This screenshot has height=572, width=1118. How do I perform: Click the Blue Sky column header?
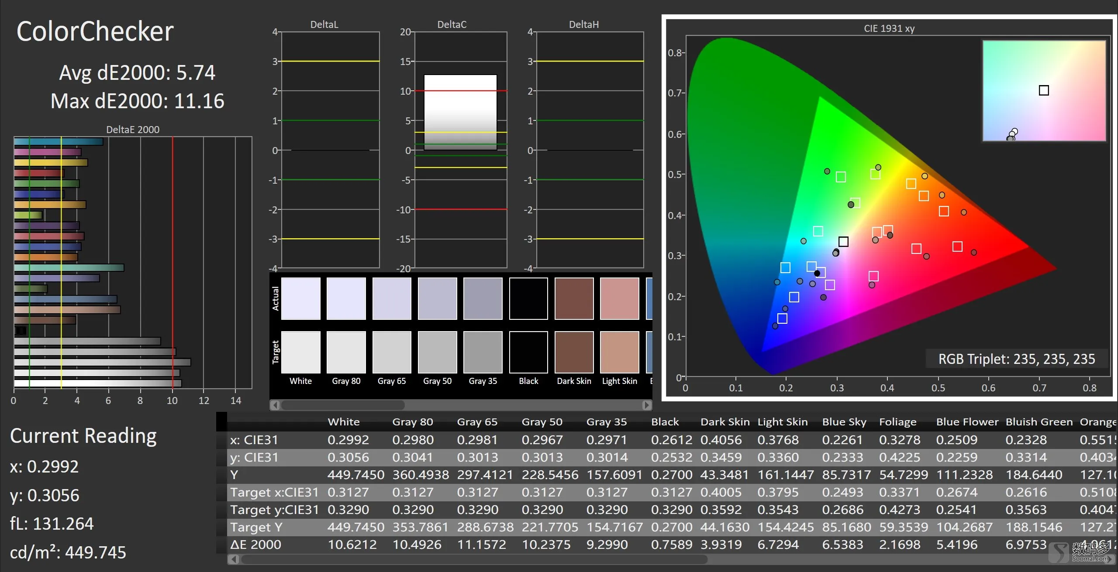point(844,422)
